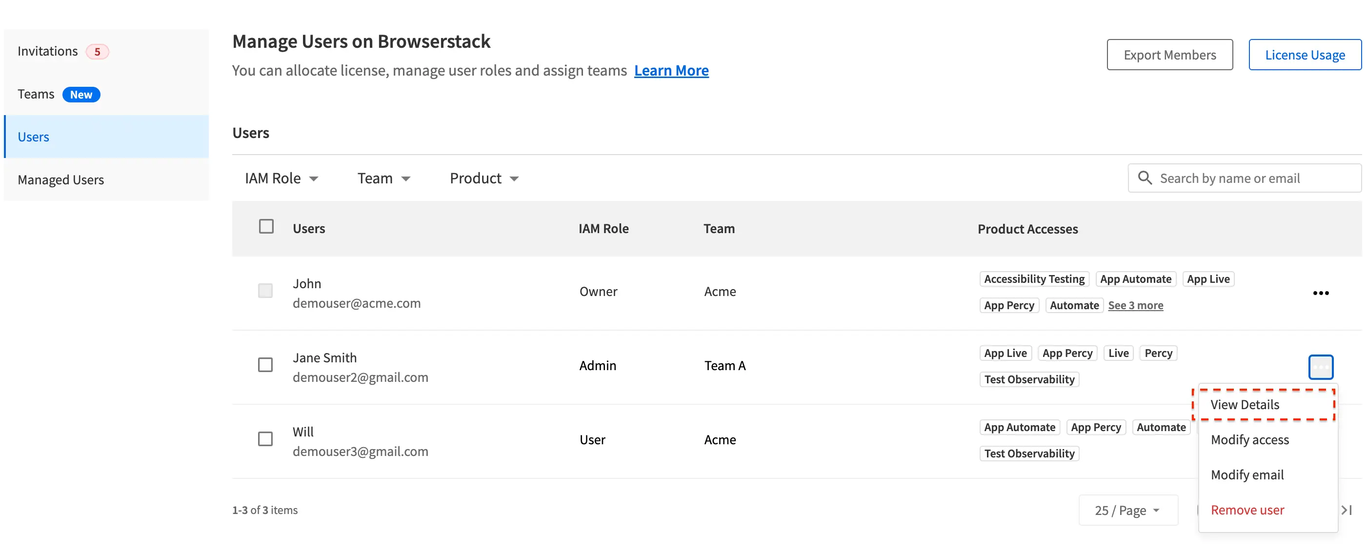The height and width of the screenshot is (553, 1367).
Task: Open John's three-dot actions menu
Action: pos(1321,293)
